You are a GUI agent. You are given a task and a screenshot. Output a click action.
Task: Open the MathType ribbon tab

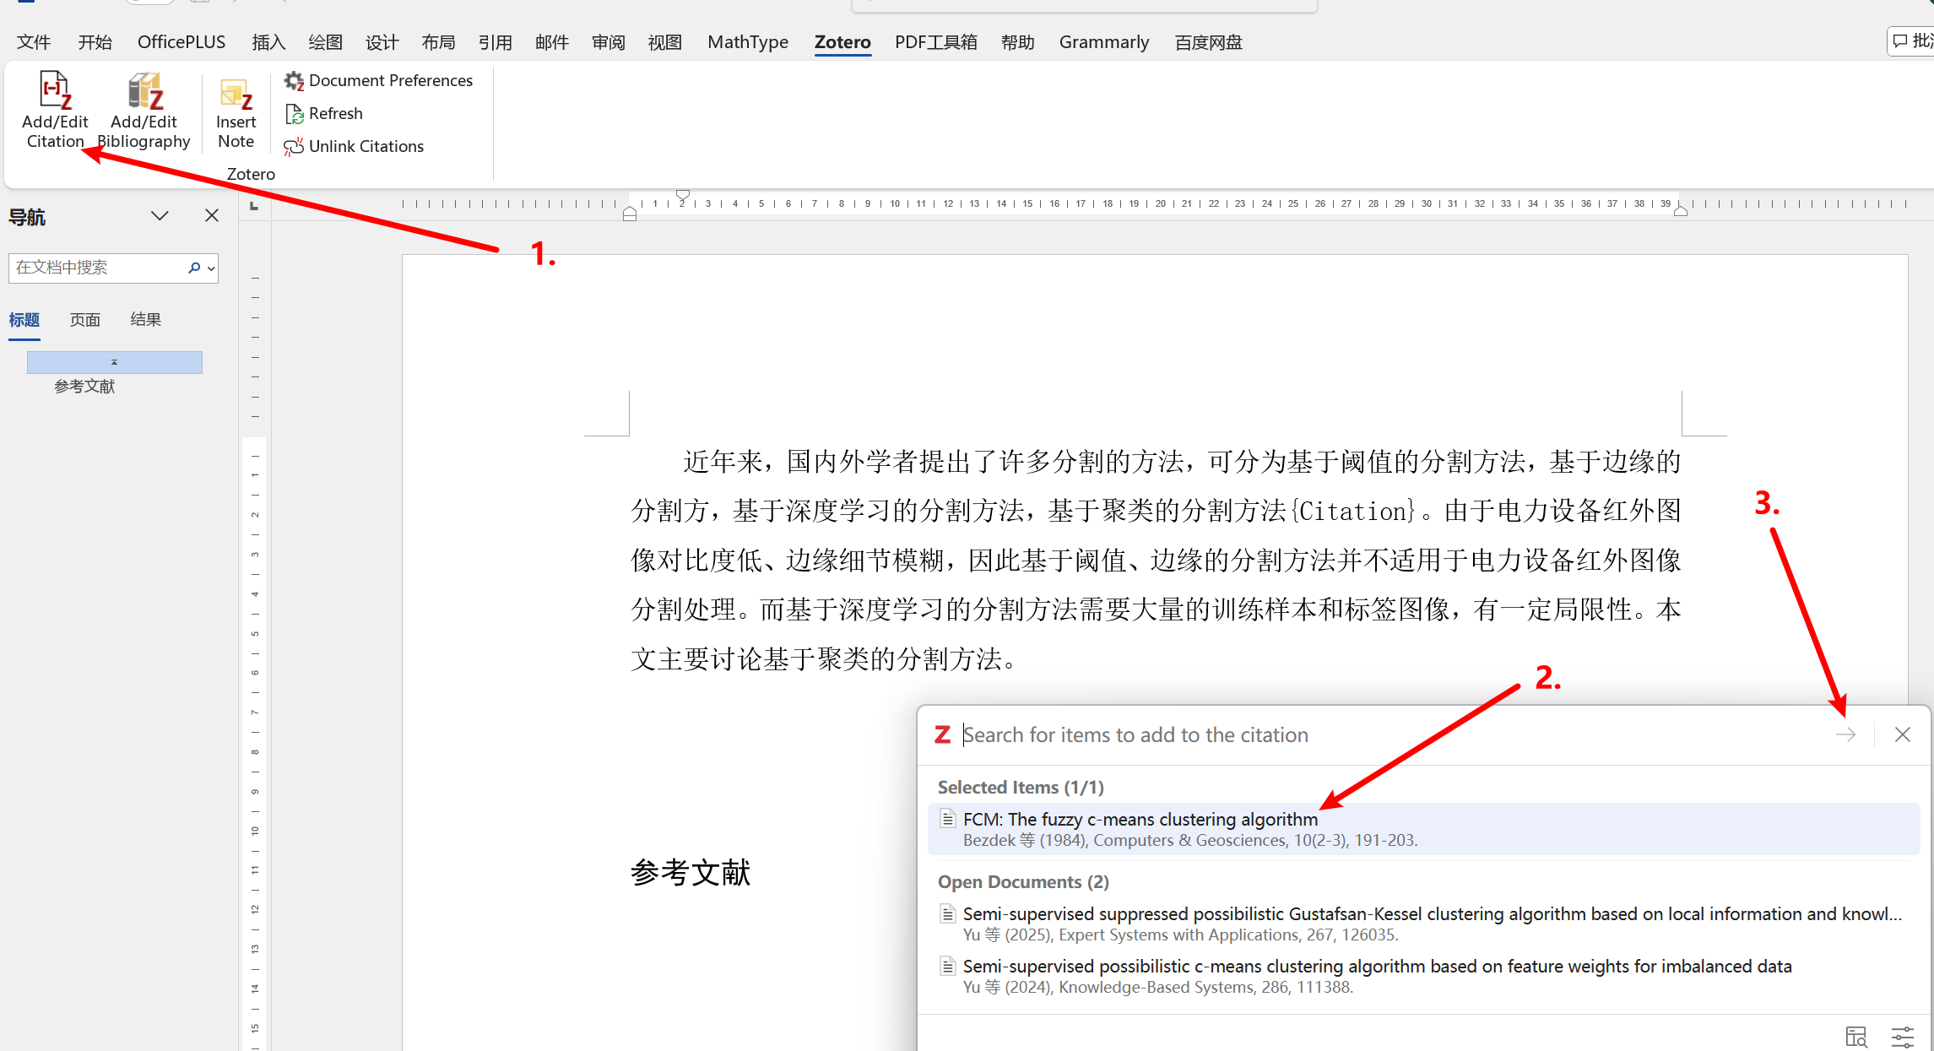(747, 42)
